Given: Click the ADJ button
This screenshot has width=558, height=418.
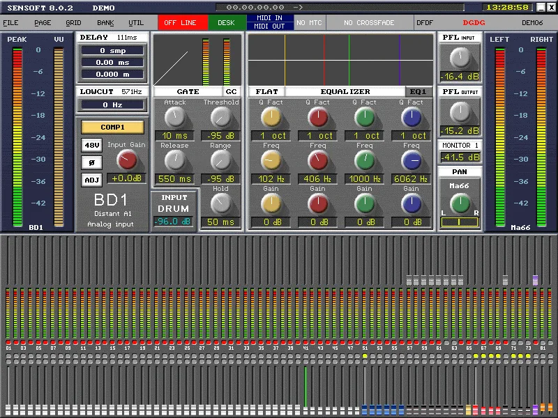Looking at the screenshot, I should pyautogui.click(x=92, y=180).
